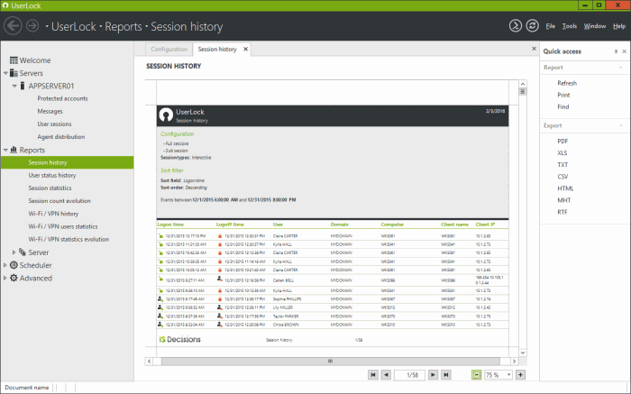Screen dimensions: 631x394
Task: Switch to the Configuration tab
Action: coord(169,49)
